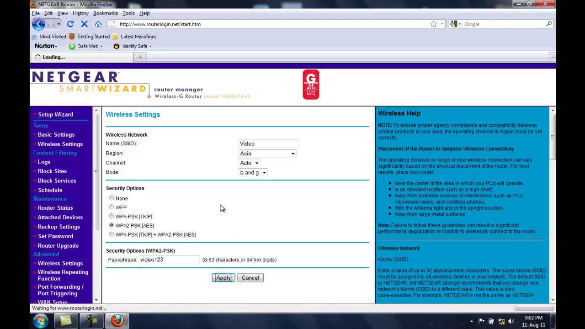Click the Google search magnifier icon

tap(549, 24)
